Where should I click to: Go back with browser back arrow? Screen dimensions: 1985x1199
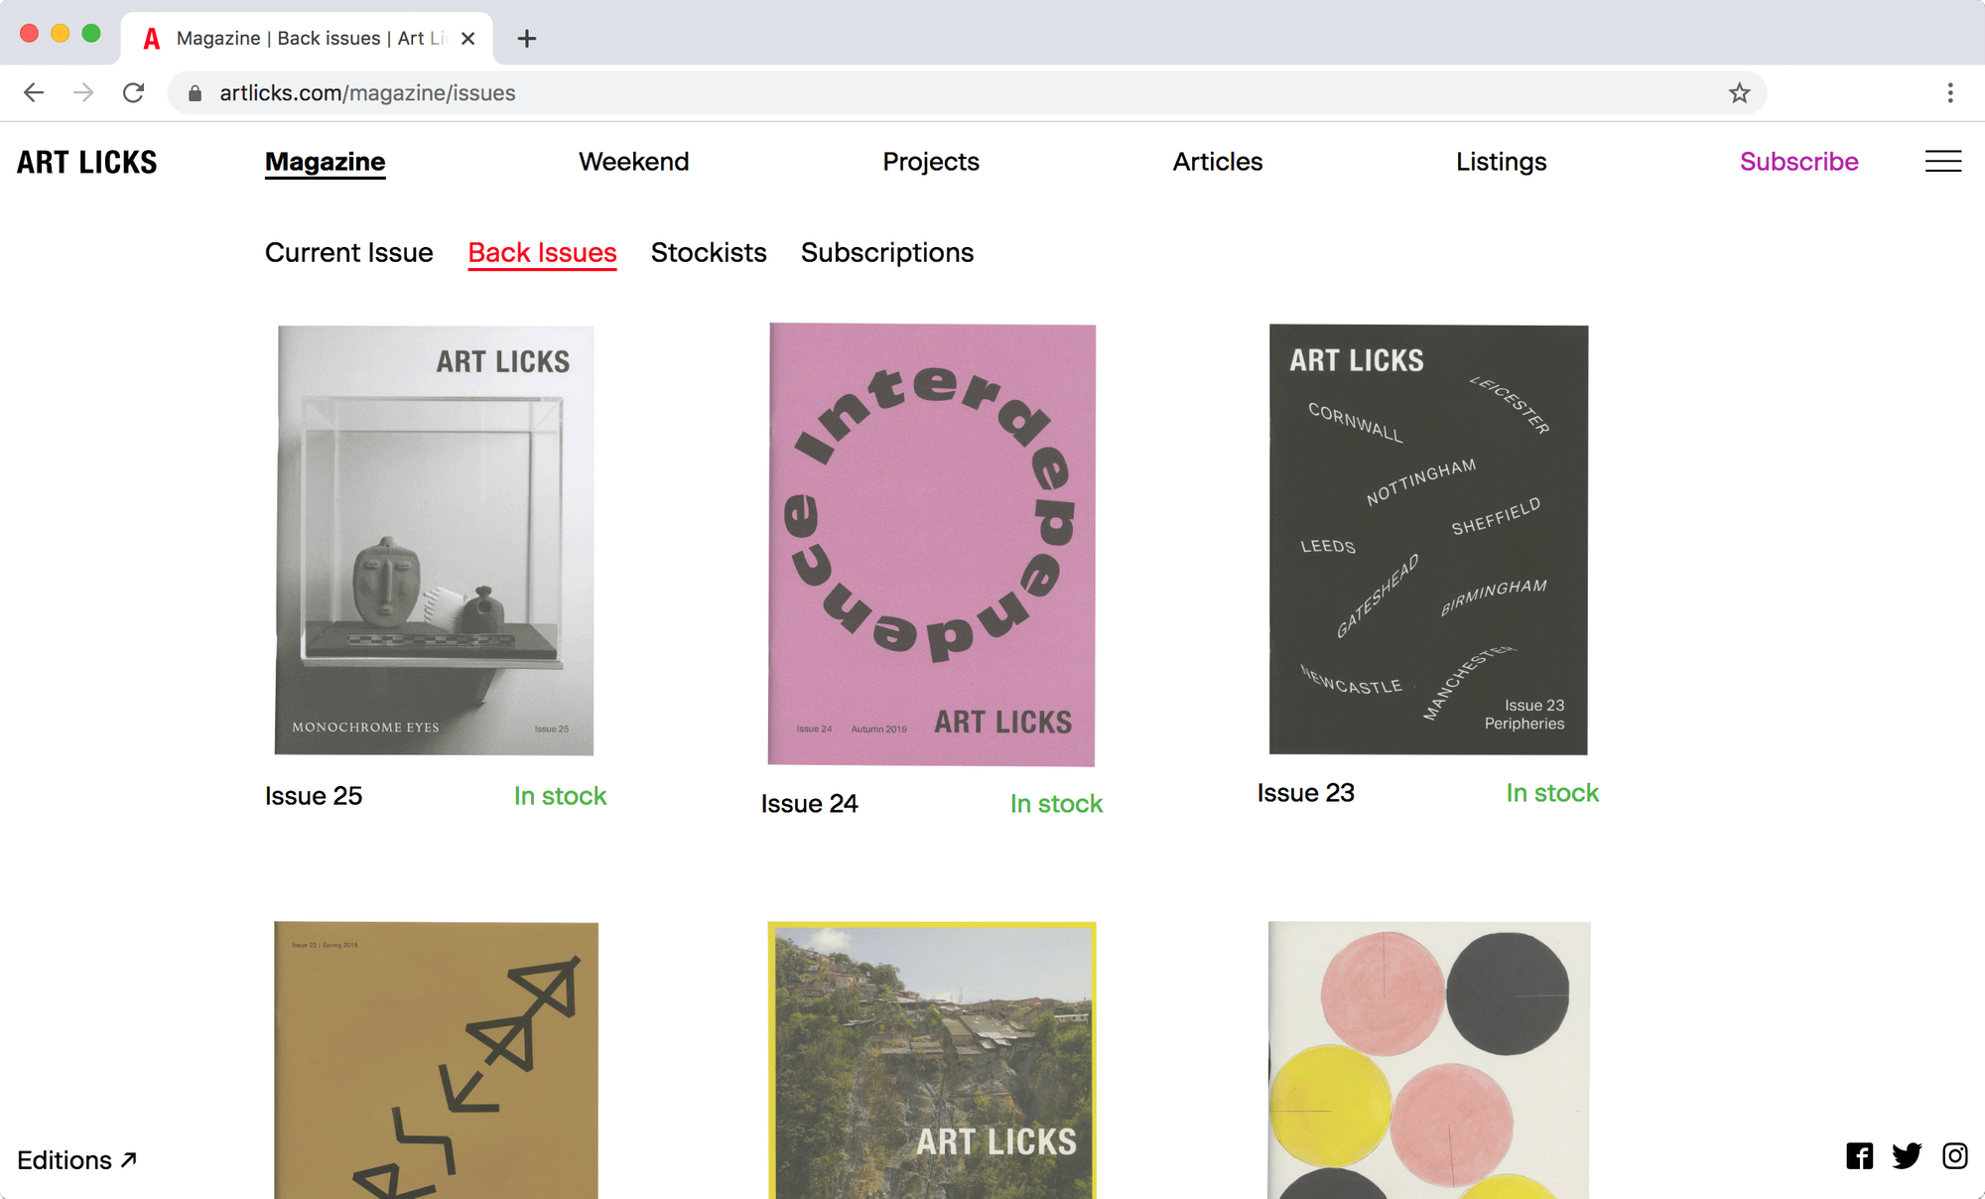coord(34,93)
